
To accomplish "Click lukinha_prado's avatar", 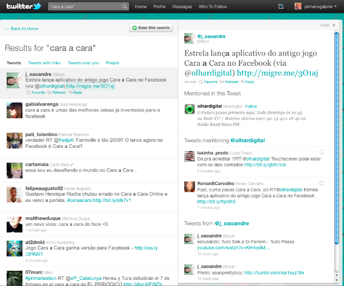I will click(x=189, y=156).
